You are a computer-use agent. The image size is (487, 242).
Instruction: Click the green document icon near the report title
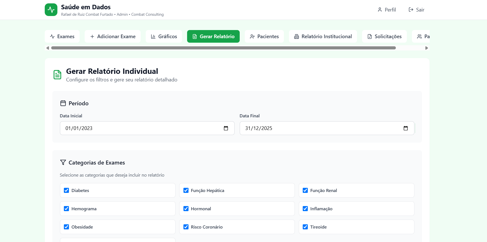pyautogui.click(x=57, y=75)
